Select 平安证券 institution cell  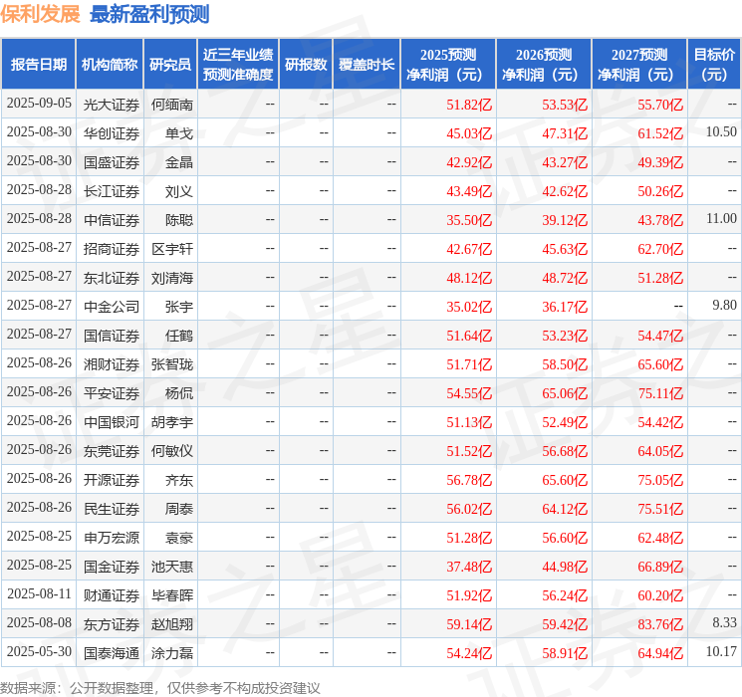point(112,393)
